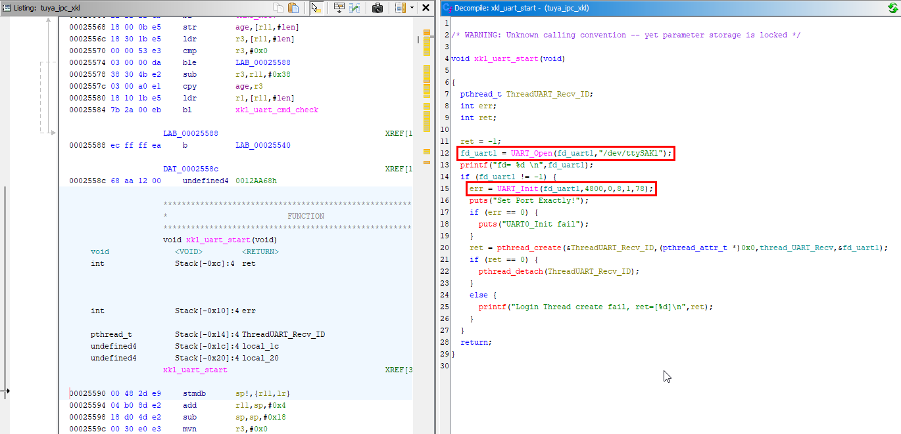901x434 pixels.
Task: Click the Listing vertical scrollbar thumb
Action: click(x=417, y=39)
